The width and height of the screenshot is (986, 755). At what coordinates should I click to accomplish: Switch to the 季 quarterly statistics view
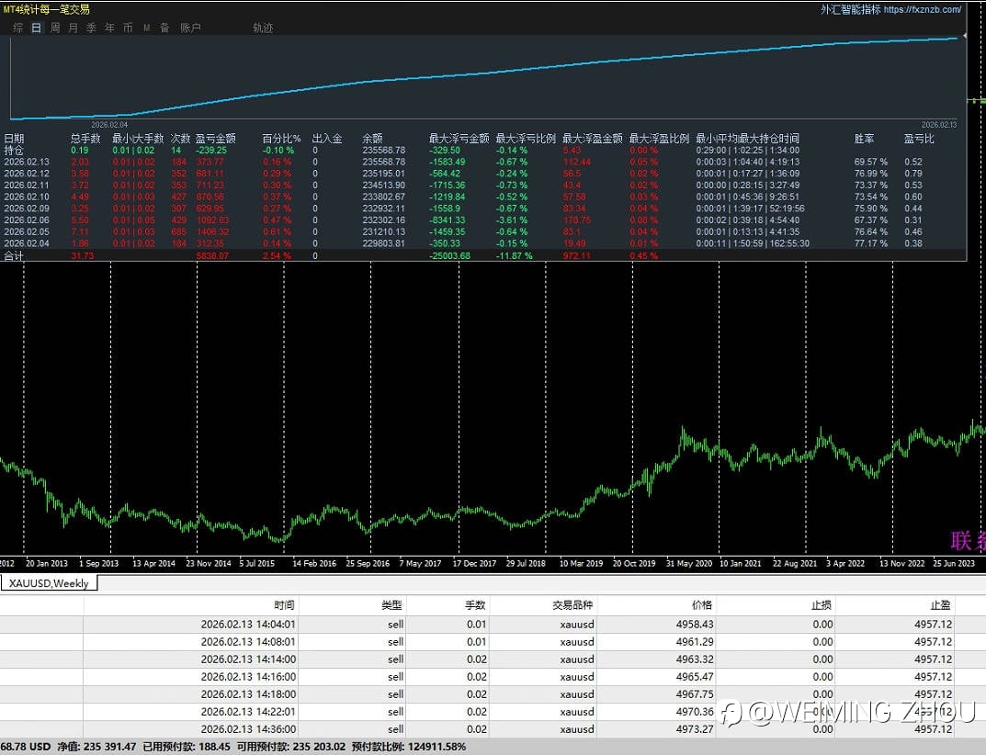point(91,28)
